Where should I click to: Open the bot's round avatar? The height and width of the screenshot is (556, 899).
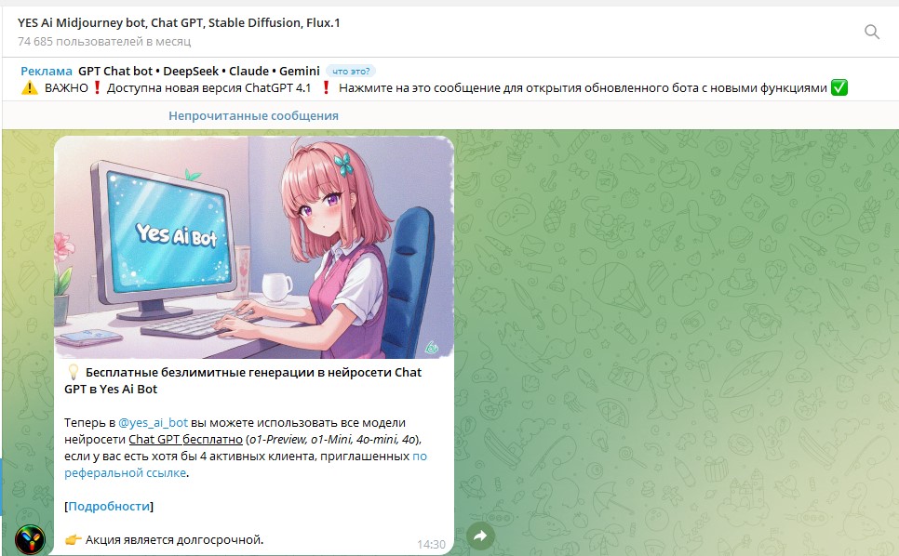(x=30, y=539)
